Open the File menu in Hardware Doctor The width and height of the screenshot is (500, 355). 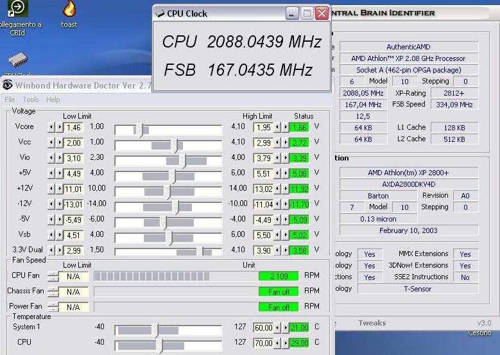[10, 100]
